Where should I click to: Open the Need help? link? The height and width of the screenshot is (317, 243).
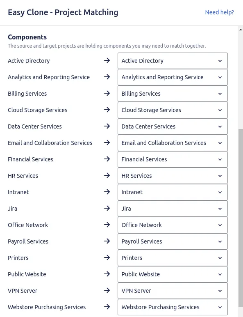pos(219,12)
